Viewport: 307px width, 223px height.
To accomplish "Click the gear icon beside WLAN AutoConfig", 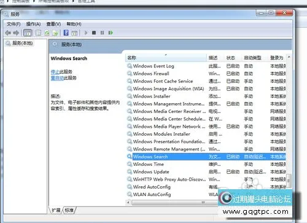I will [130, 194].
